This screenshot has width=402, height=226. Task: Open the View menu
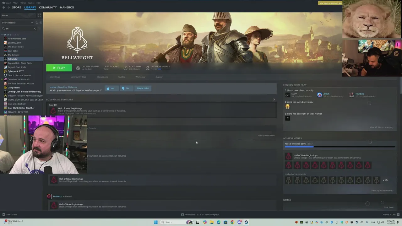coord(15,3)
